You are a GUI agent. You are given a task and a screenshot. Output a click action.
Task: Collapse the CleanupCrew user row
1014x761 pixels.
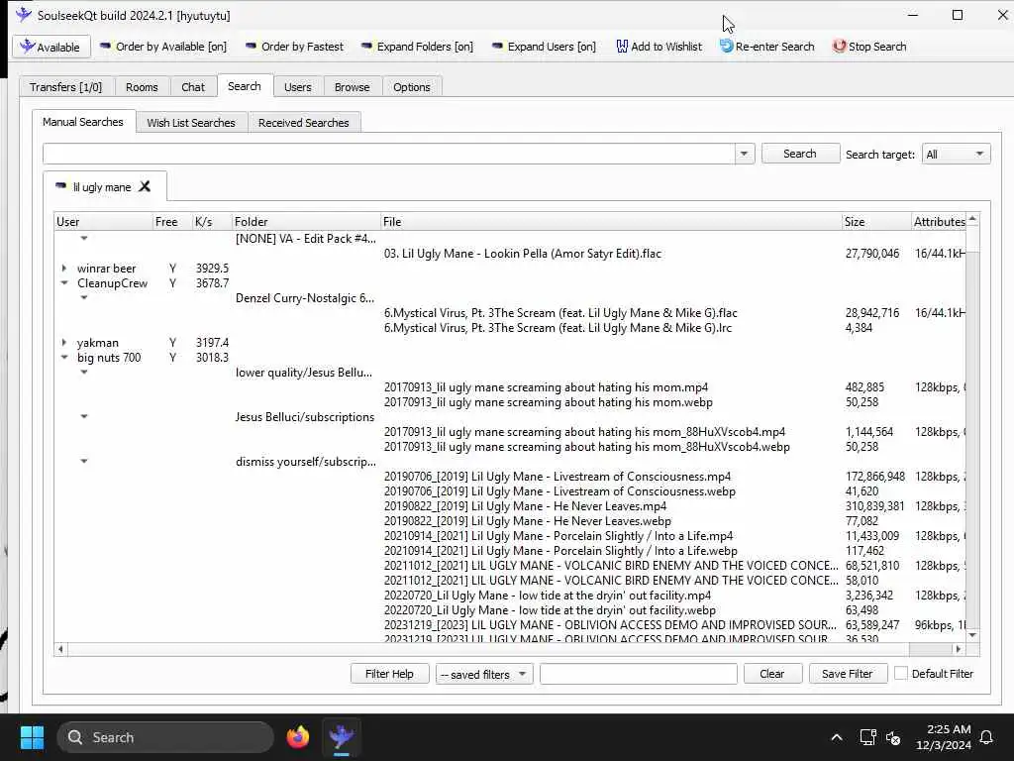click(64, 282)
